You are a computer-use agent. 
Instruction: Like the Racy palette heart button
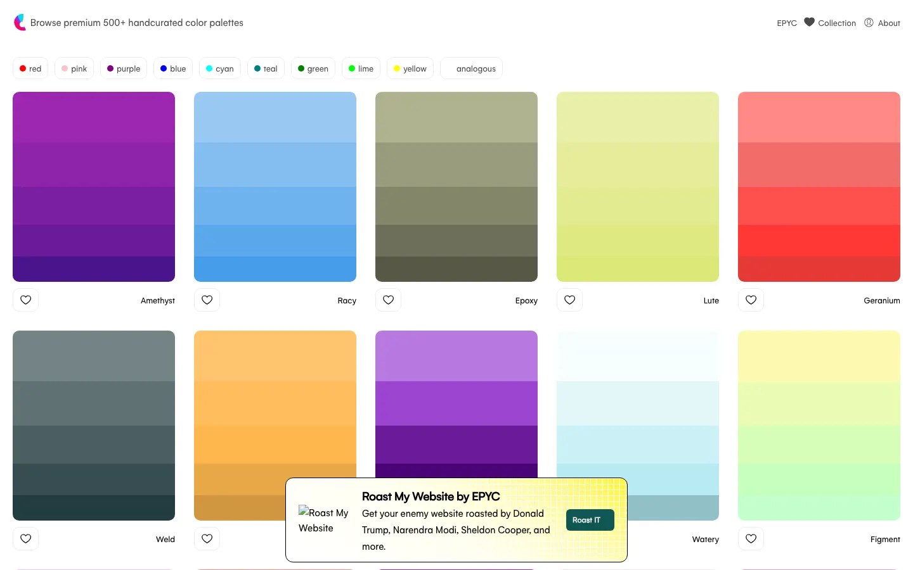click(x=207, y=300)
